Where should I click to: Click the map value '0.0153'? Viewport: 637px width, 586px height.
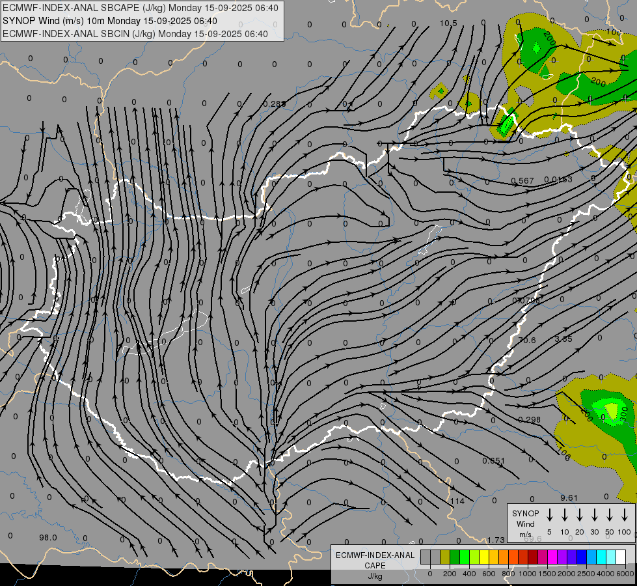[x=558, y=180]
